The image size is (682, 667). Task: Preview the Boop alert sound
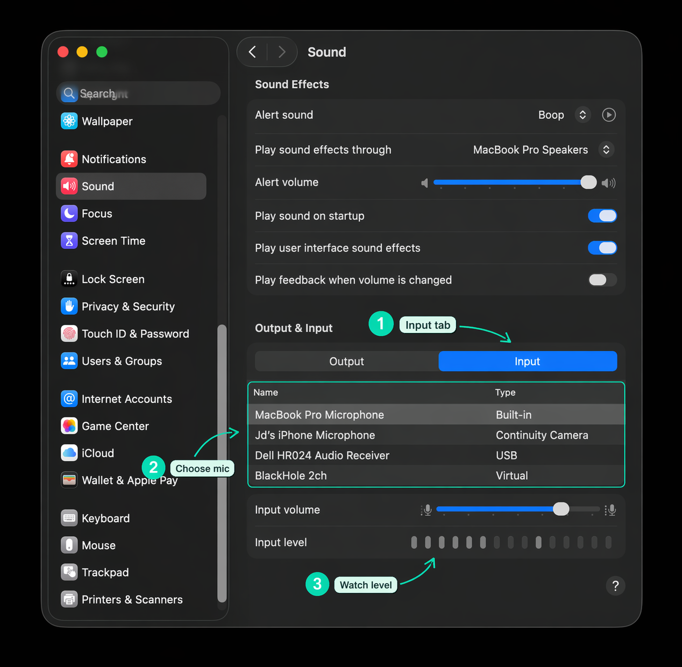point(609,115)
